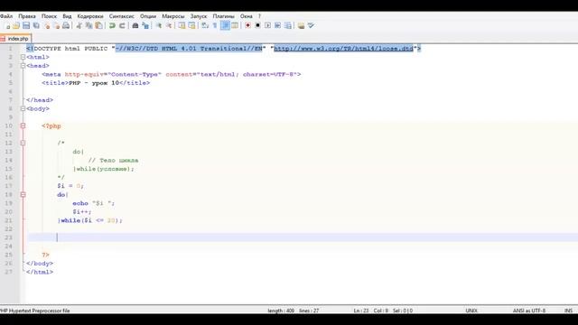Click the 'ANSI as UTF-8' encoding status field
This screenshot has height=325, width=578.
tap(529, 311)
